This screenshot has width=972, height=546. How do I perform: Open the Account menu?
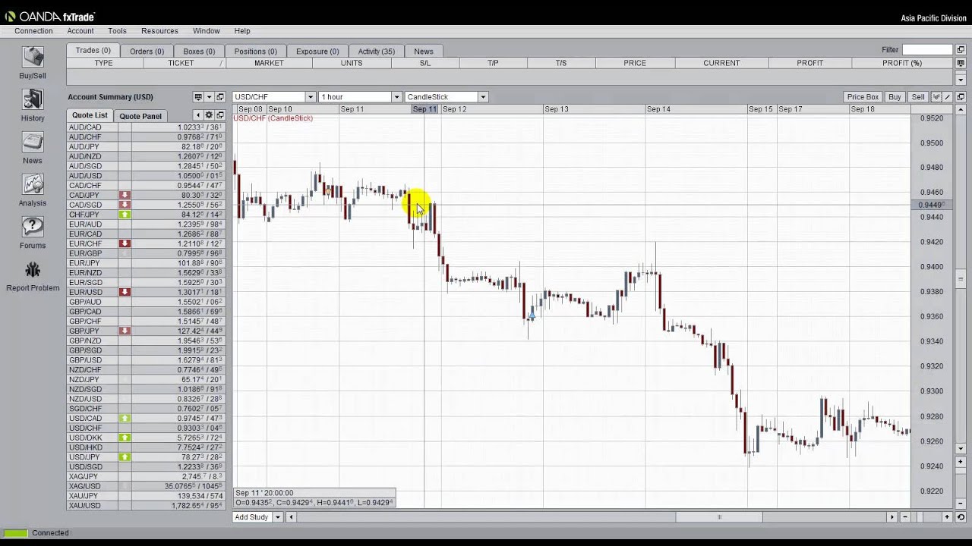(80, 31)
